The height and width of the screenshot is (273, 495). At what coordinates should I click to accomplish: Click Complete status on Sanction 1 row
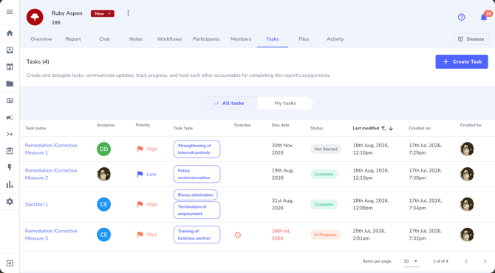(x=324, y=204)
